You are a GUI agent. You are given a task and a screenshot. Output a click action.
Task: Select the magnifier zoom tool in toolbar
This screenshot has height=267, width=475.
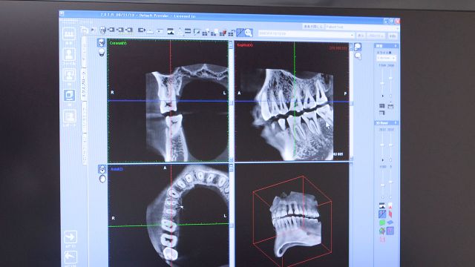[x=249, y=33]
